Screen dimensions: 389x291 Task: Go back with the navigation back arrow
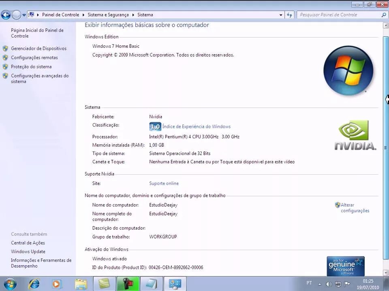6,15
